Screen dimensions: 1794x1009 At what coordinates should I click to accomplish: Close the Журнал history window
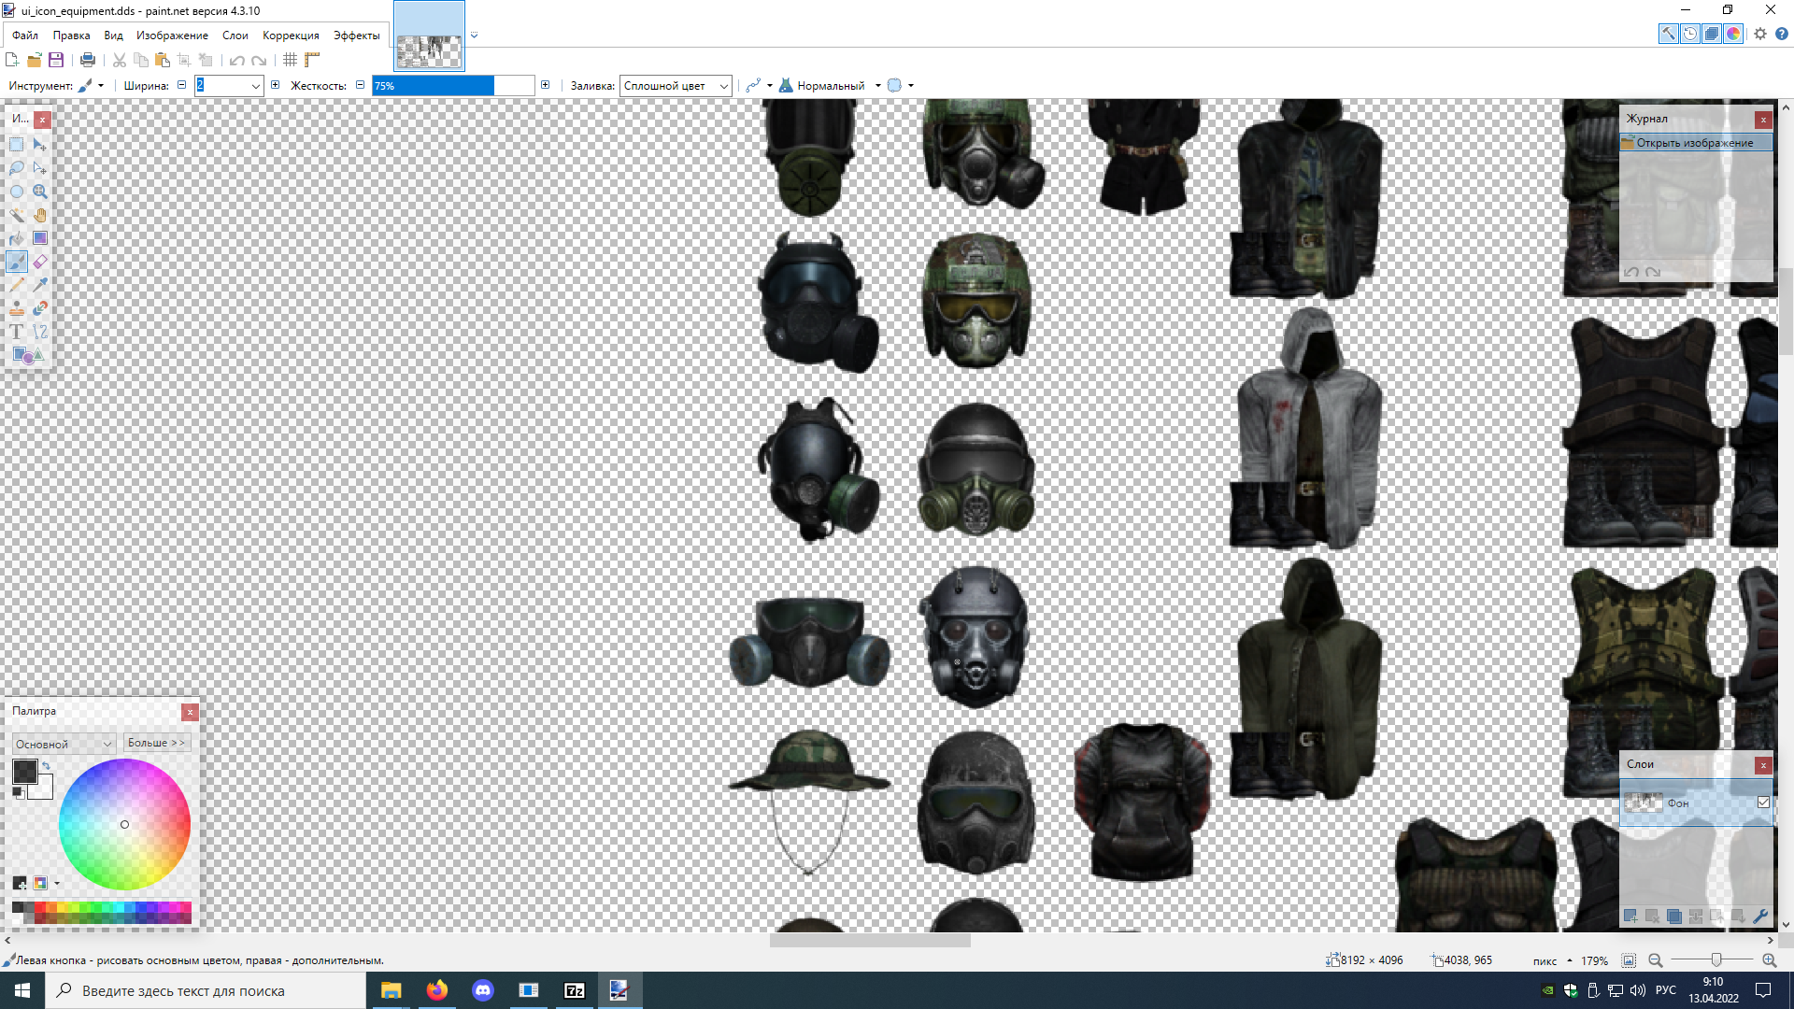point(1763,120)
